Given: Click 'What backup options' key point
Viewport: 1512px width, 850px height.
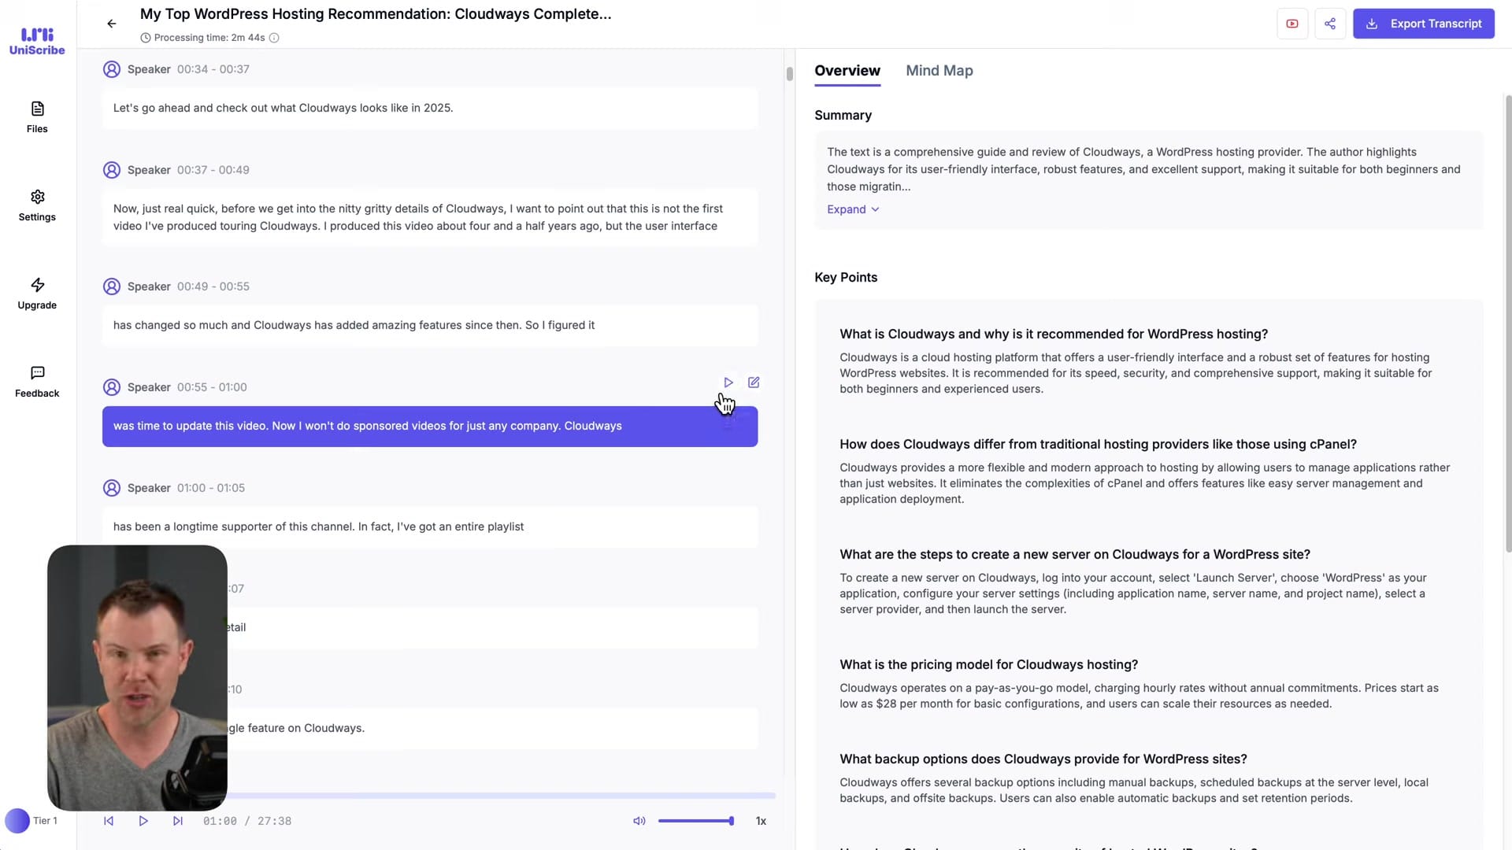Looking at the screenshot, I should [x=1043, y=759].
